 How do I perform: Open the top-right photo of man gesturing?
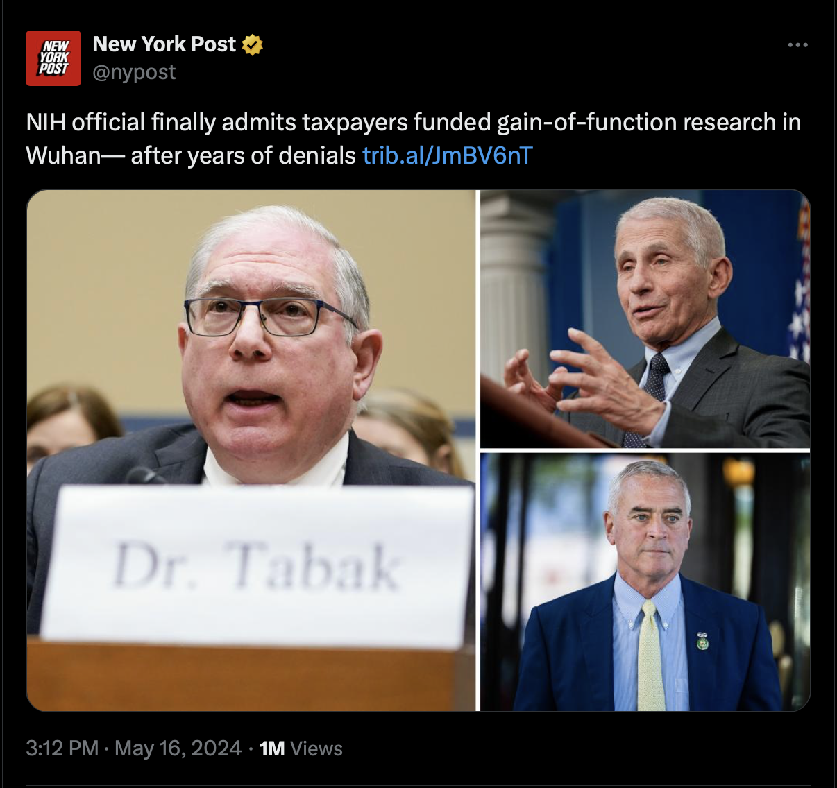point(645,319)
